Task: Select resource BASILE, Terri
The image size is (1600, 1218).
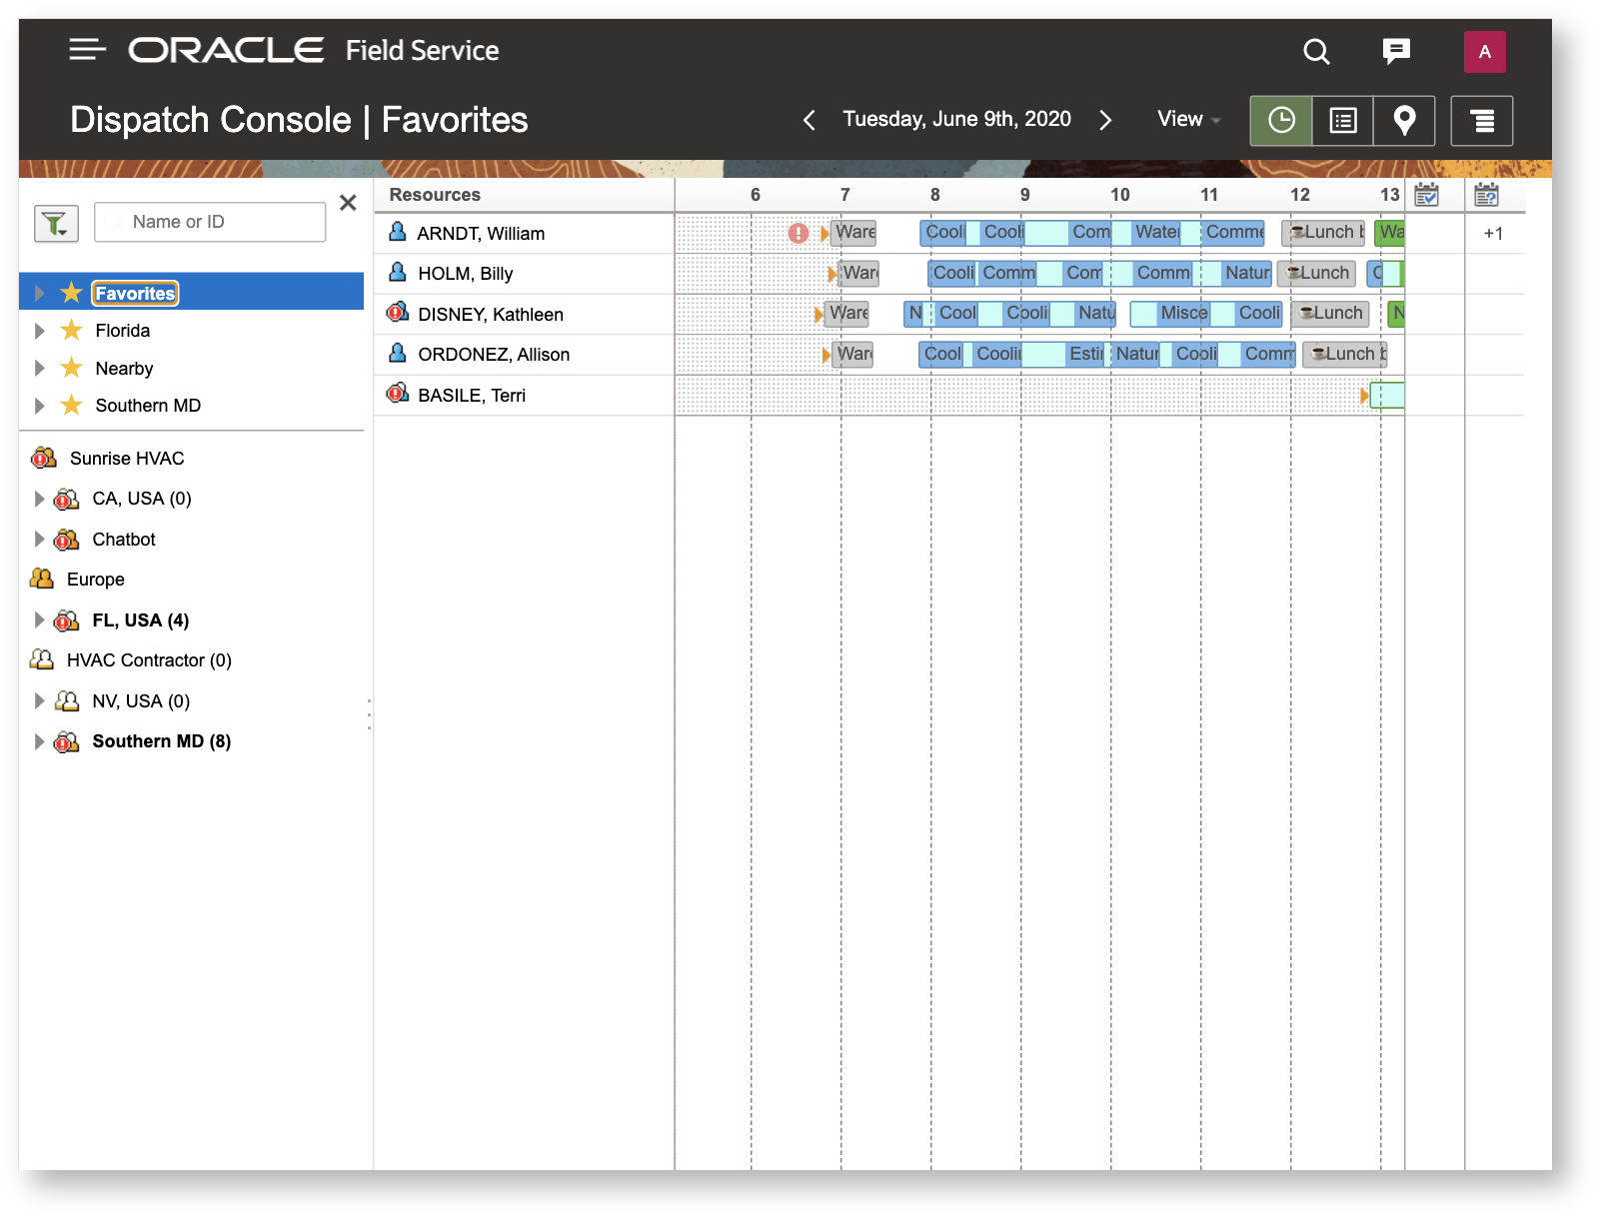Action: (x=472, y=396)
